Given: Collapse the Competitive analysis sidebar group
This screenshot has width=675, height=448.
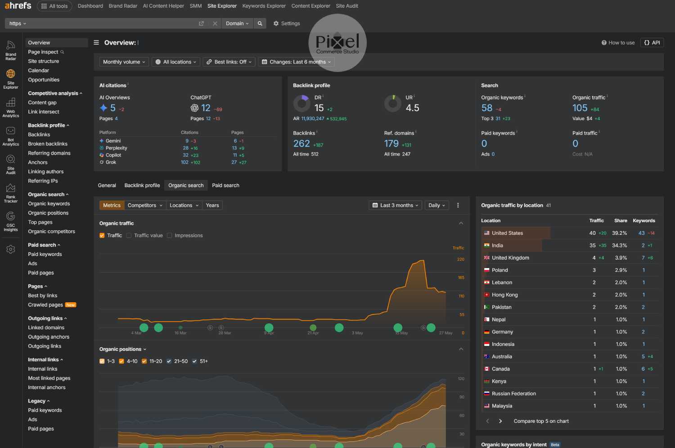Looking at the screenshot, I should [55, 93].
